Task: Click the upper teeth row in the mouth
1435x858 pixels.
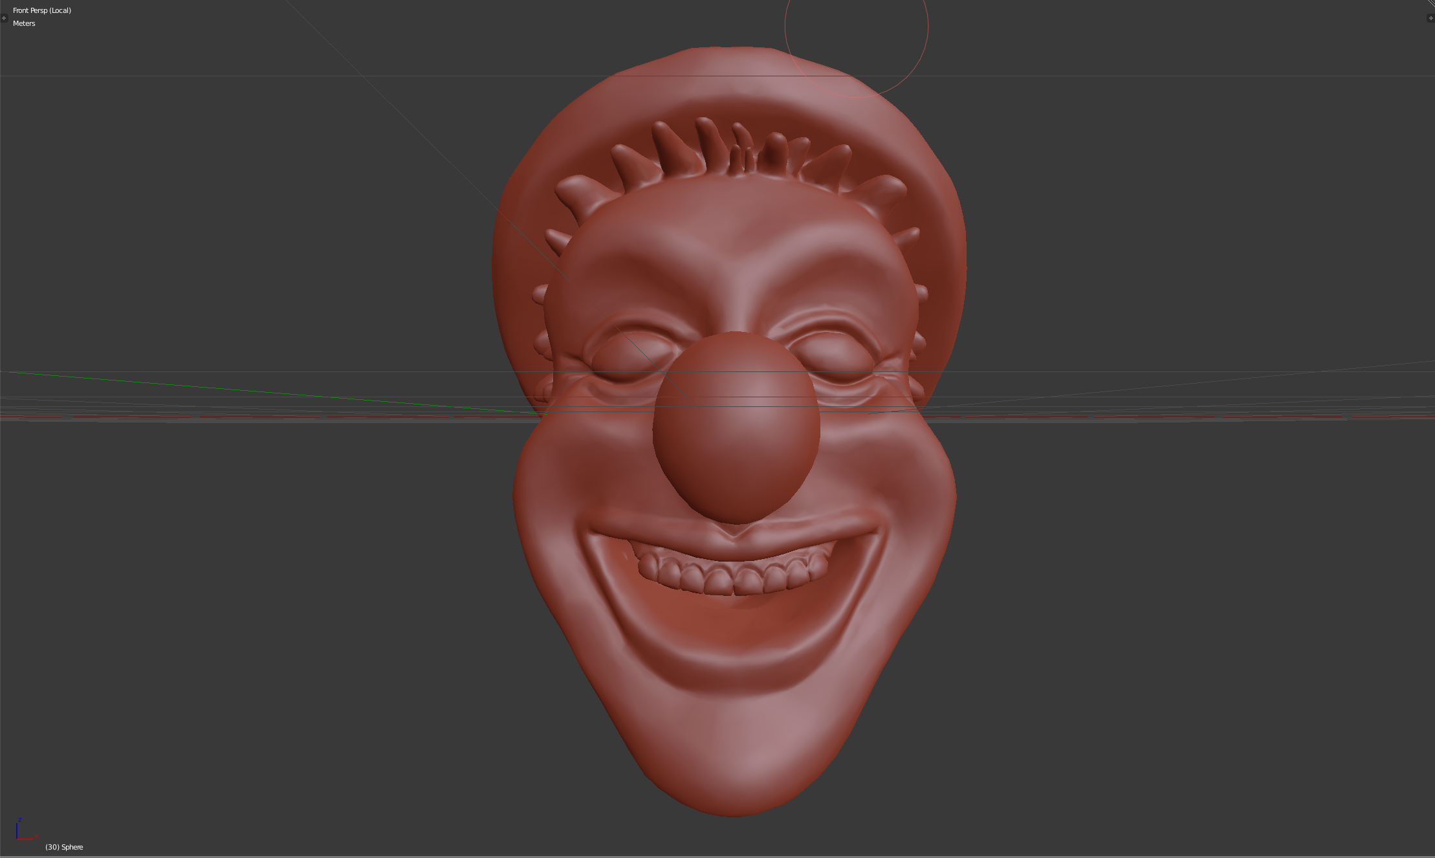Action: pyautogui.click(x=734, y=576)
